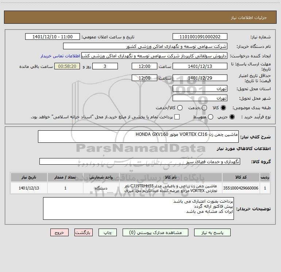Click the بازگشت back button
This screenshot has height=272, width=281.
coord(84,233)
